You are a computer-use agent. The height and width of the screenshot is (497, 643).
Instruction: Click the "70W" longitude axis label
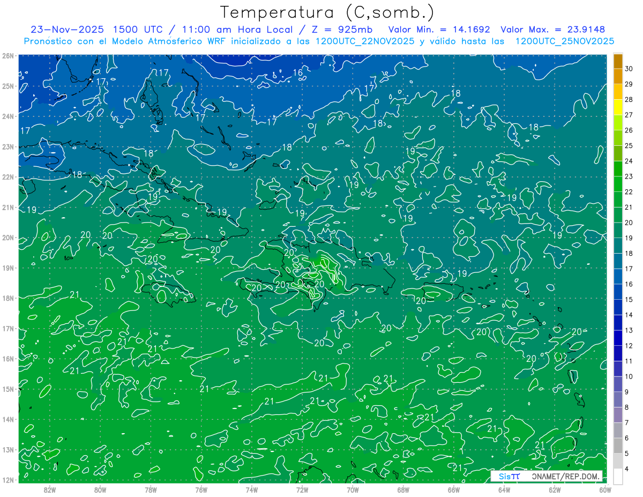pos(353,489)
